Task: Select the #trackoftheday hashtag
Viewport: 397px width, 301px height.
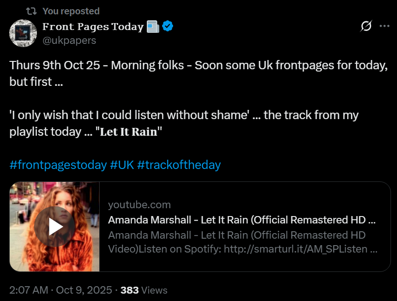Action: [x=179, y=164]
